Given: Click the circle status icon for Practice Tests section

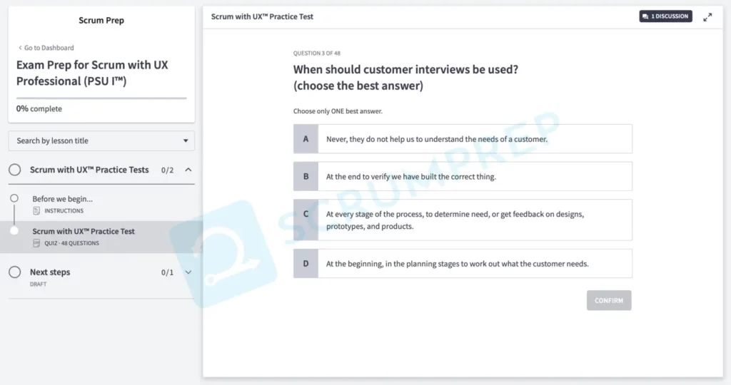Looking at the screenshot, I should point(14,170).
